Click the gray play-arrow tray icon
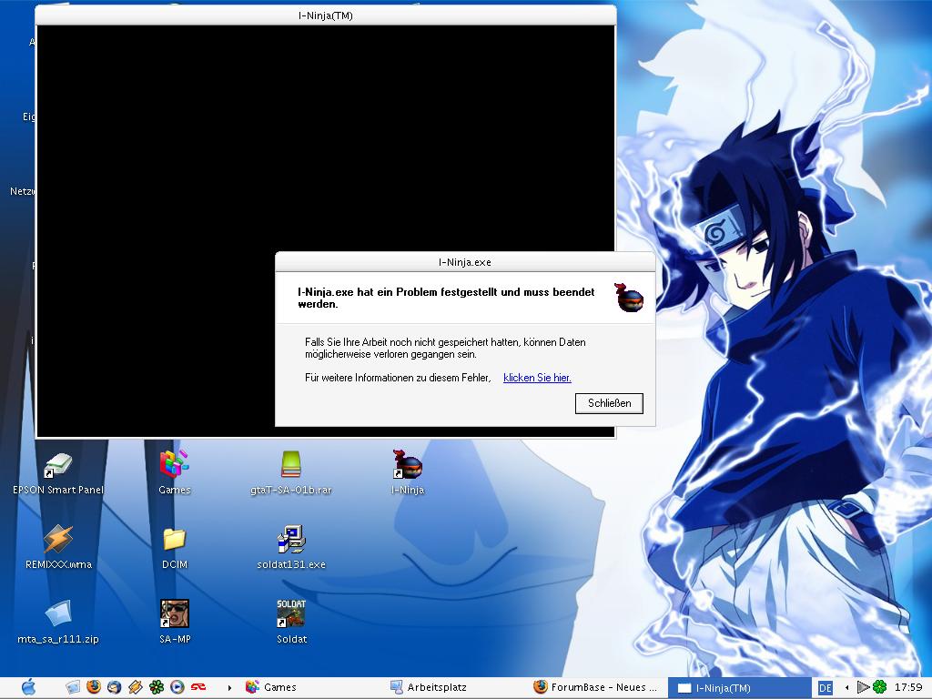Viewport: 932px width, 699px height. click(863, 687)
